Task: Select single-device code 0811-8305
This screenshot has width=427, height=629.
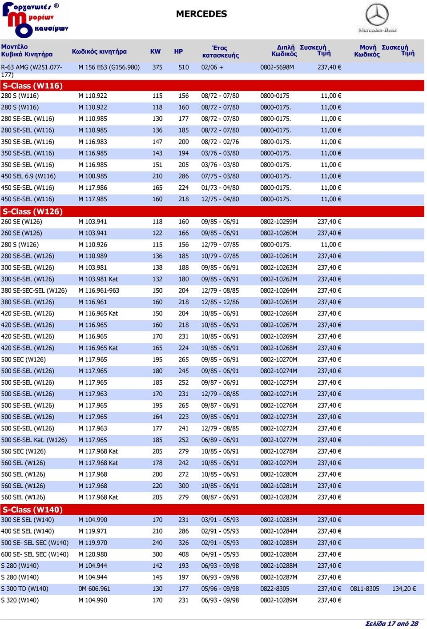Action: point(365,589)
